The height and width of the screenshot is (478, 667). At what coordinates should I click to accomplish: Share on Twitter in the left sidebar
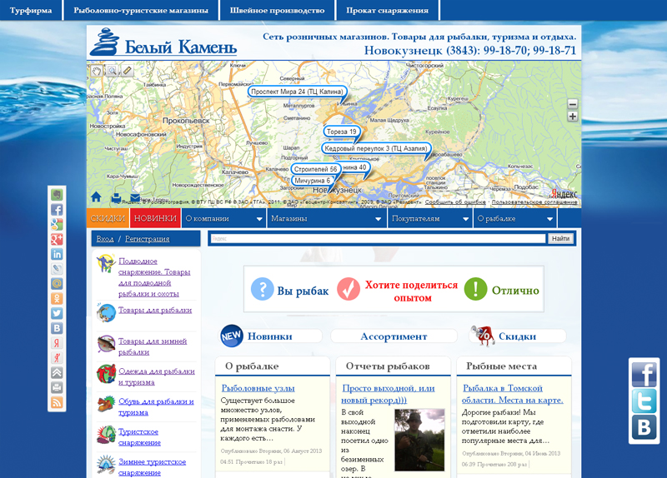click(x=57, y=313)
